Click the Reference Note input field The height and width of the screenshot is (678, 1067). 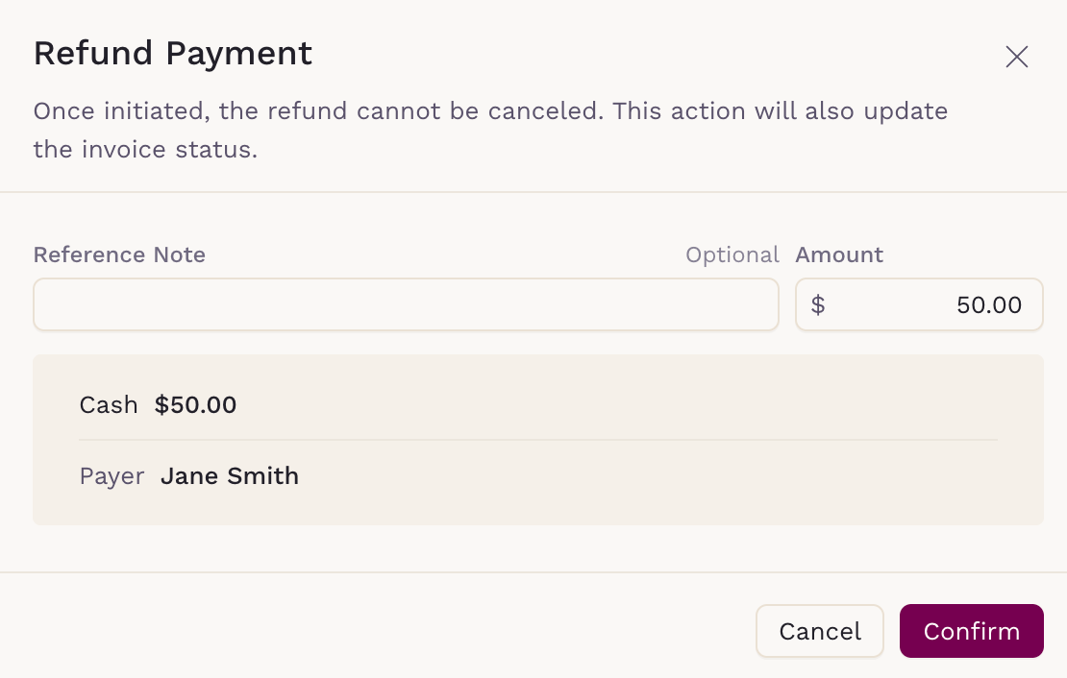(x=406, y=305)
